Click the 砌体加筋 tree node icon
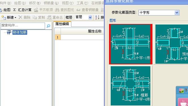This screenshot has height=106, width=188. (9, 32)
